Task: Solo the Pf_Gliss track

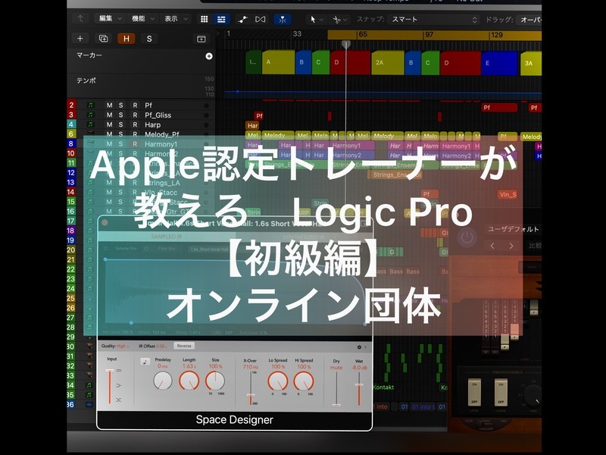Action: coord(122,115)
